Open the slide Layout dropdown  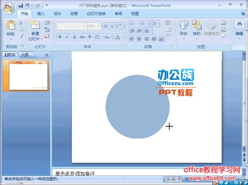pyautogui.click(x=48, y=22)
